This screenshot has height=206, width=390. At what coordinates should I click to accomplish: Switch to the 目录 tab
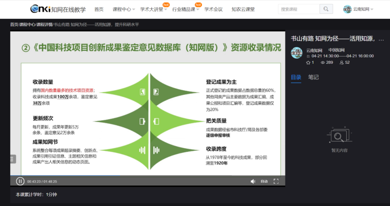296,77
